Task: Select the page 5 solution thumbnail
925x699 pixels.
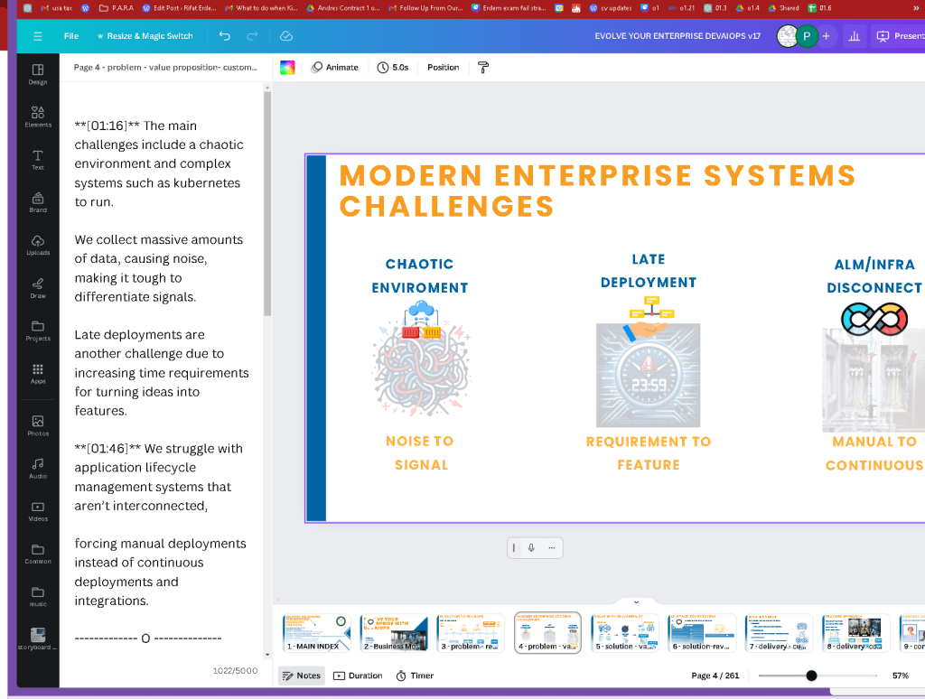Action: (625, 633)
